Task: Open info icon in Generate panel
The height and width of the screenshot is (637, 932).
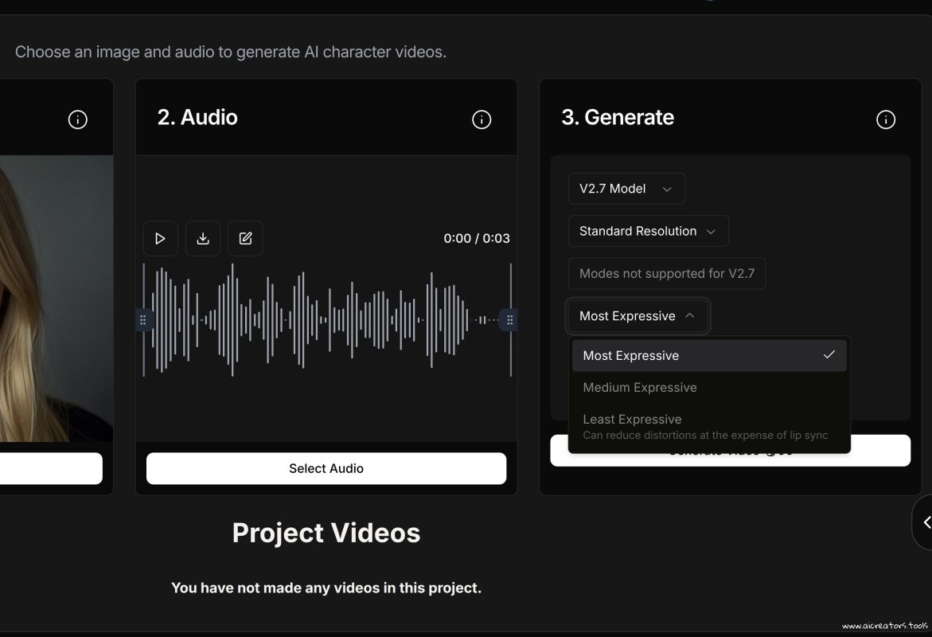Action: point(885,119)
